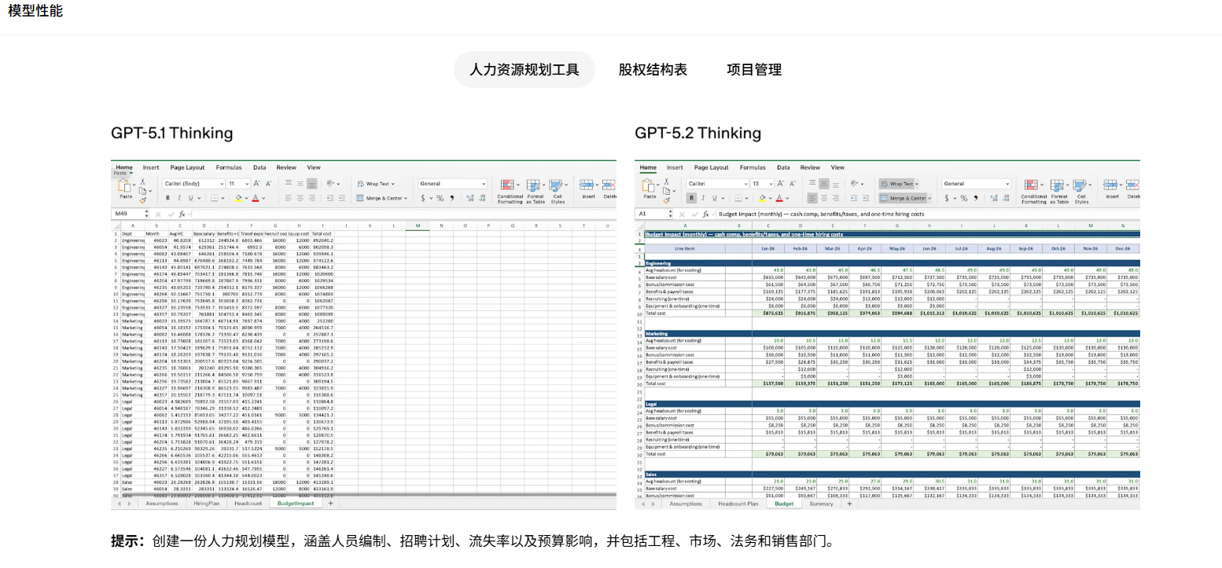
Task: Select the BudgetImpact sheet tab
Action: (x=295, y=503)
